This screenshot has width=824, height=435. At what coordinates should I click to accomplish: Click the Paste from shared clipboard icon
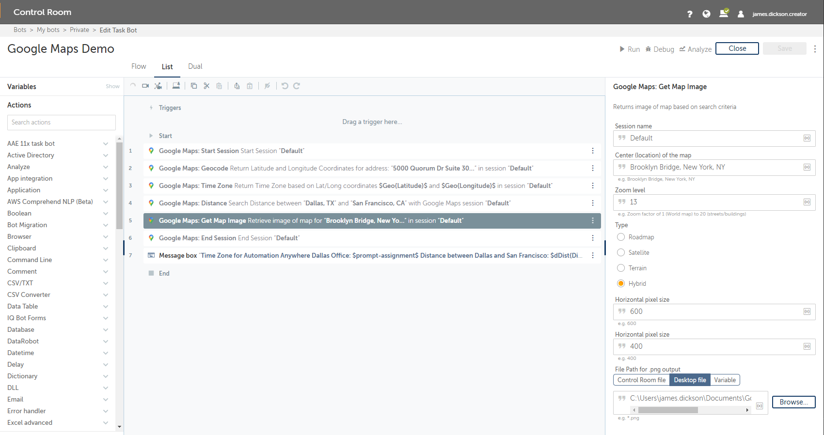point(250,86)
